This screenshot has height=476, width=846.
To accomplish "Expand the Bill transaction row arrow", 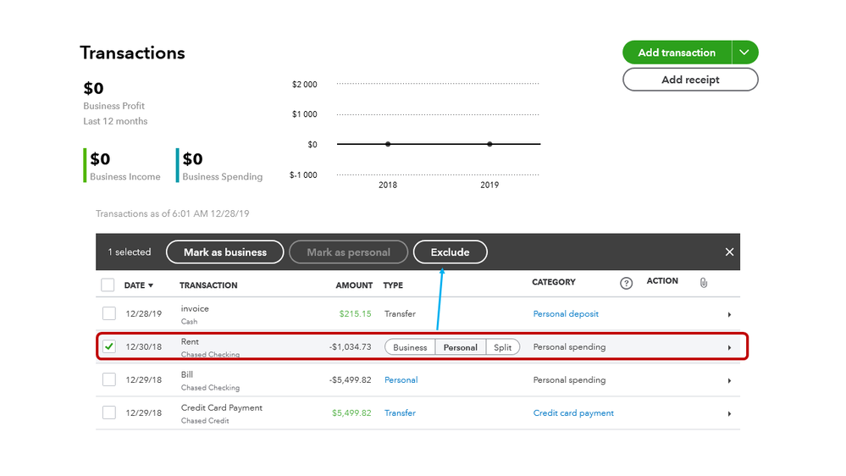I will tap(729, 380).
